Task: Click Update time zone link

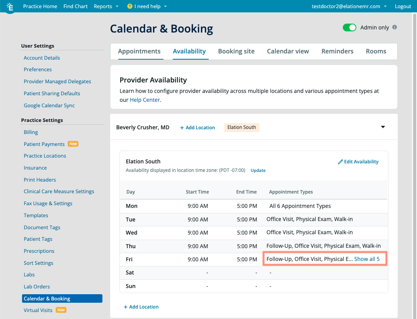Action: 258,170
